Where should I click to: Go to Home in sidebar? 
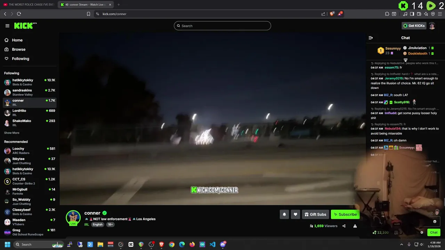point(17,40)
